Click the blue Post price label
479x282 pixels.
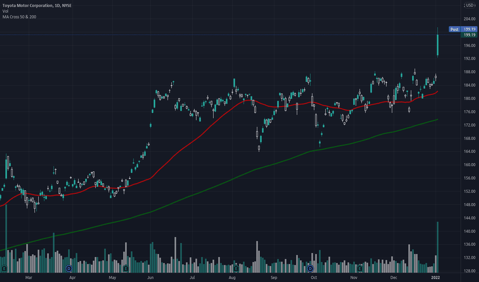pos(454,29)
